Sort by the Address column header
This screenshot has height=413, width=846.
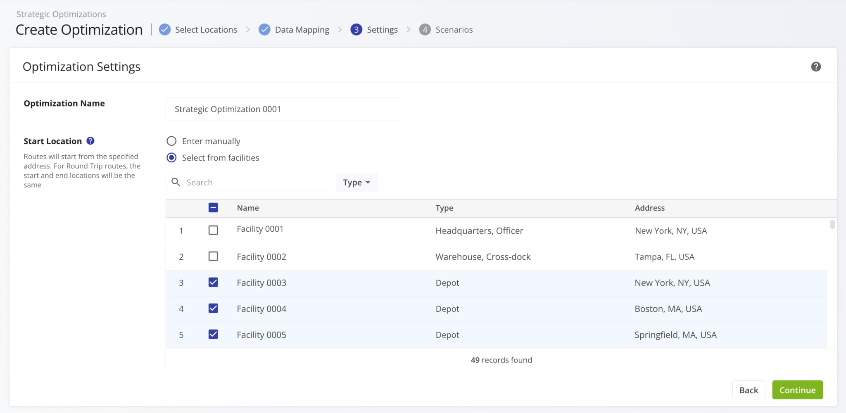coord(649,208)
